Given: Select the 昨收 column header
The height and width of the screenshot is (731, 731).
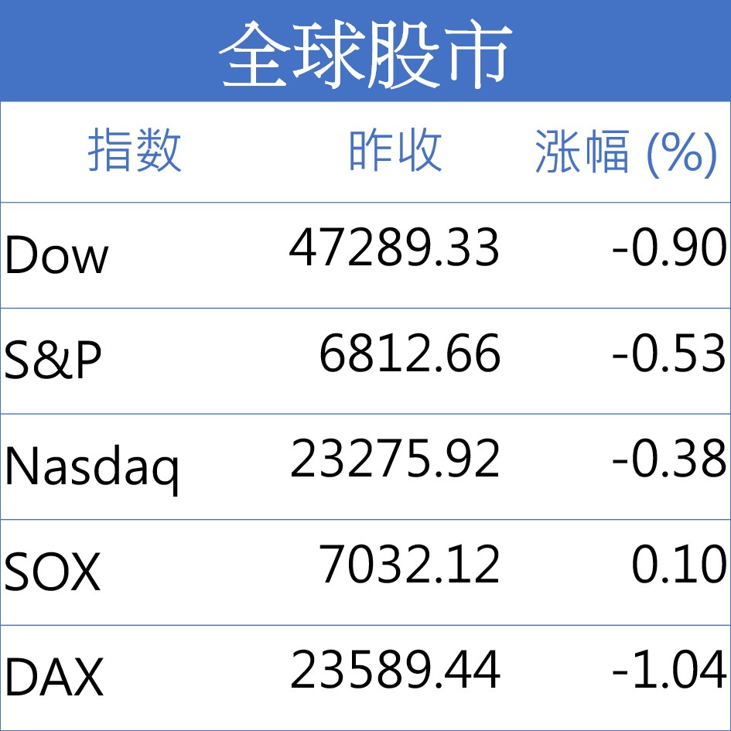Looking at the screenshot, I should point(395,151).
